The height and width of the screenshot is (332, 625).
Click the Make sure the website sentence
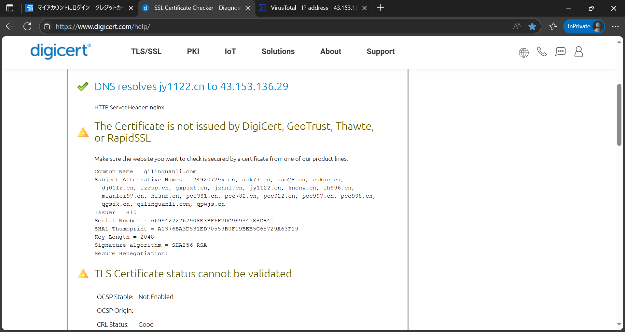tap(221, 159)
